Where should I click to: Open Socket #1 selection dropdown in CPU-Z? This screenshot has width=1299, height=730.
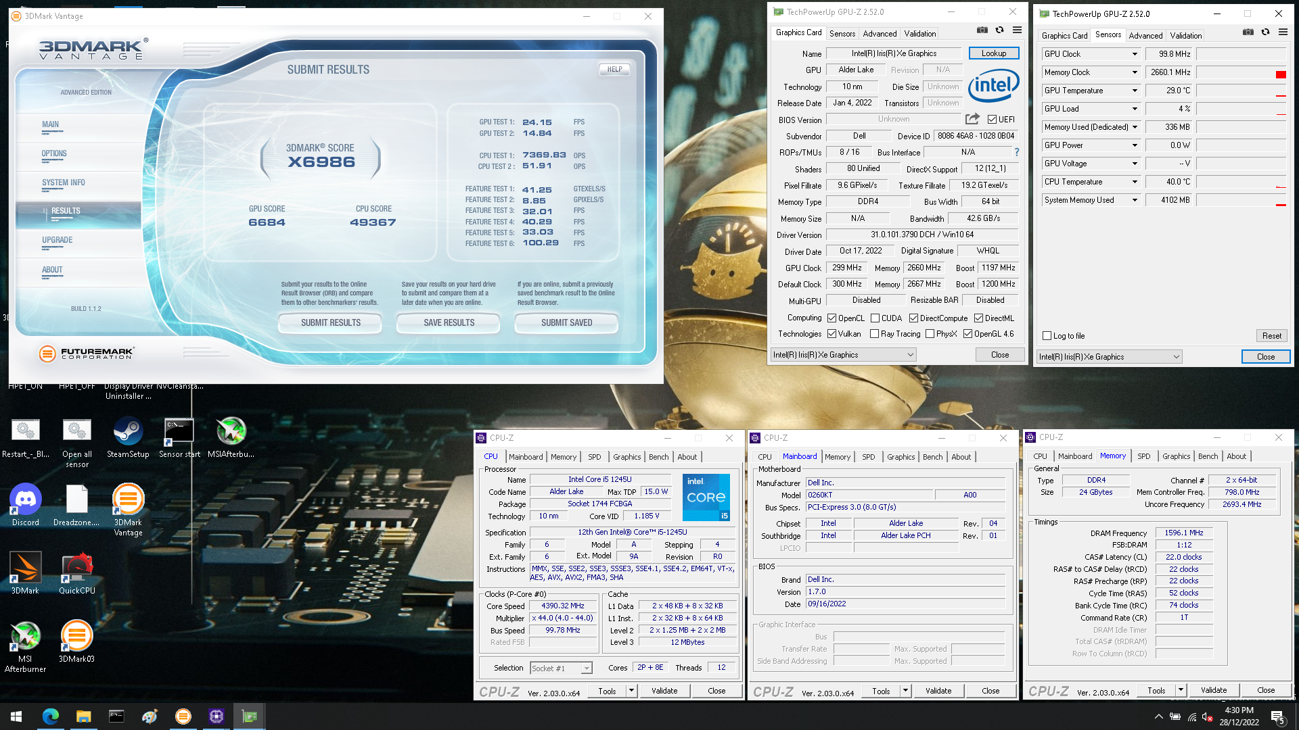[x=561, y=668]
